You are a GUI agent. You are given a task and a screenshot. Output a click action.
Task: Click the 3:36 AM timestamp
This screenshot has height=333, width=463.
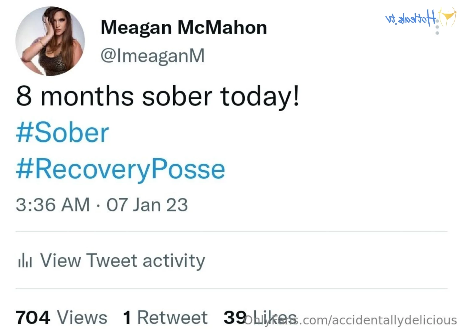pos(53,205)
